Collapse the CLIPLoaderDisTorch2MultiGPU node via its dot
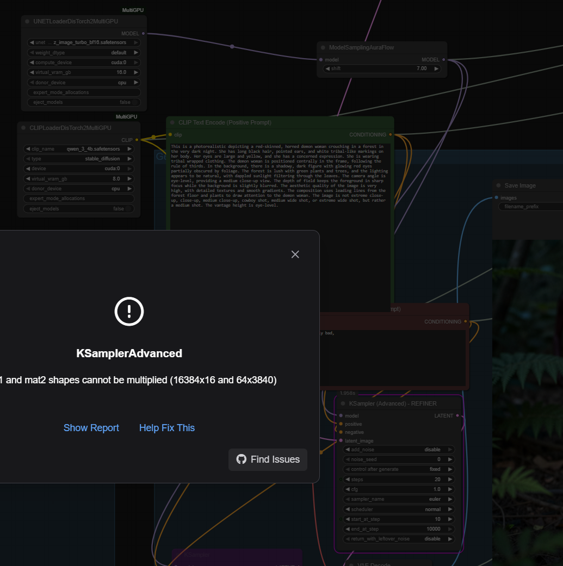 click(23, 128)
